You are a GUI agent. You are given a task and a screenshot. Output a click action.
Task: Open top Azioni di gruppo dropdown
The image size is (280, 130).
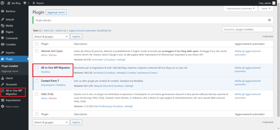tap(51, 37)
